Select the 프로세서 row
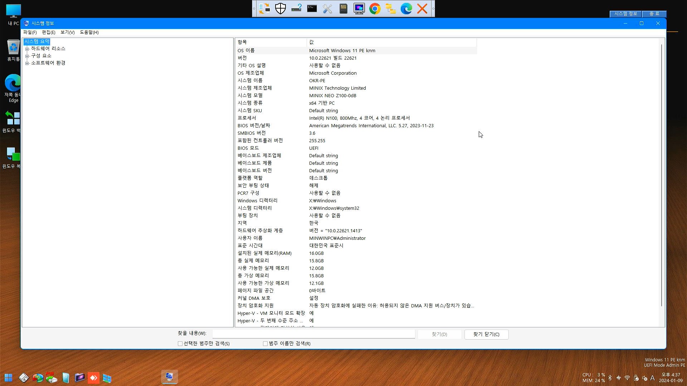 pos(356,118)
